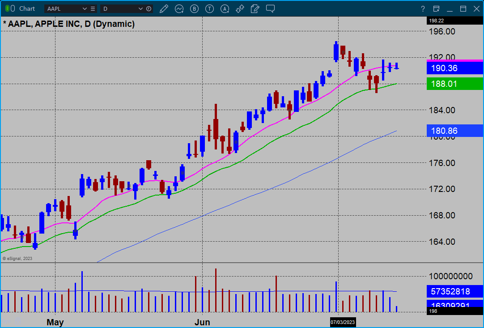Select the pencil drawing tool

164,9
